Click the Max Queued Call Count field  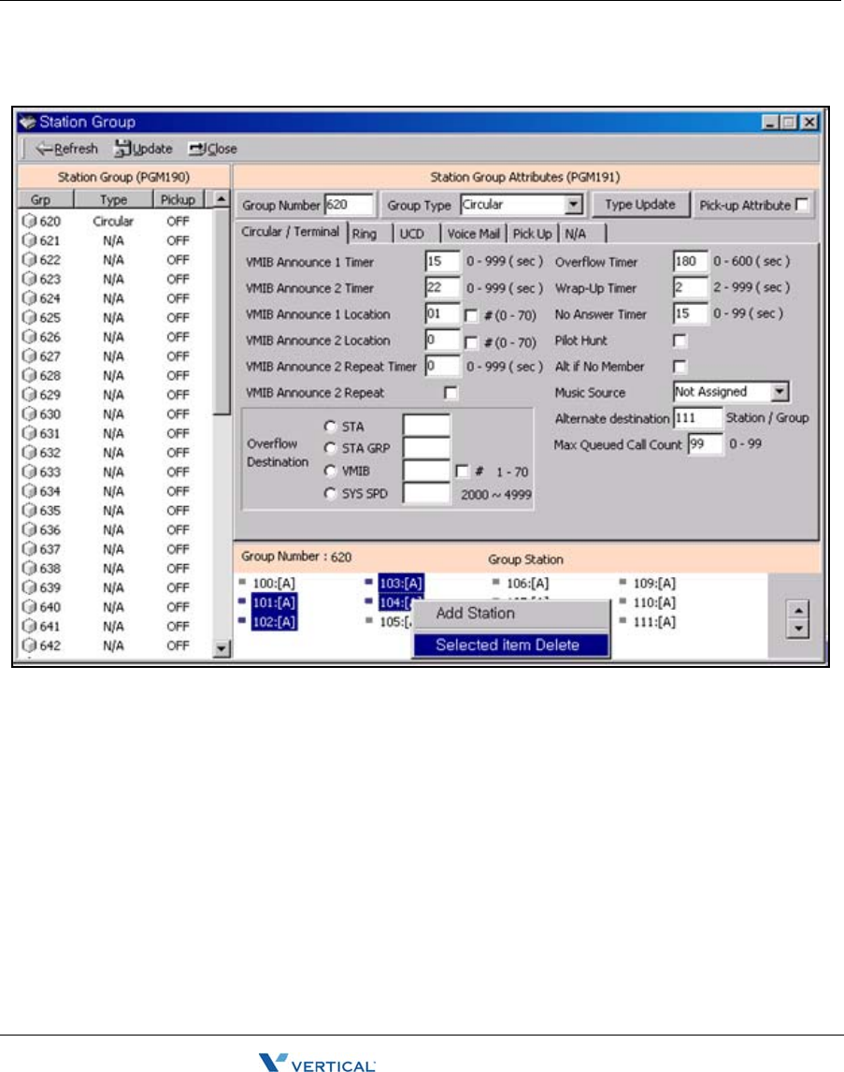[705, 444]
